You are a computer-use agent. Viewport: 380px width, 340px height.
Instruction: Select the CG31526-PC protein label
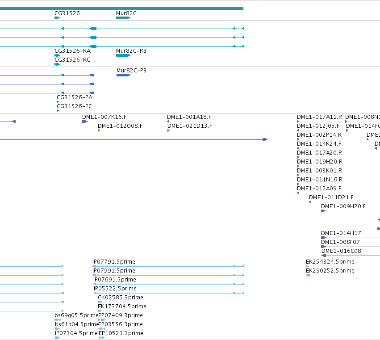click(x=74, y=106)
